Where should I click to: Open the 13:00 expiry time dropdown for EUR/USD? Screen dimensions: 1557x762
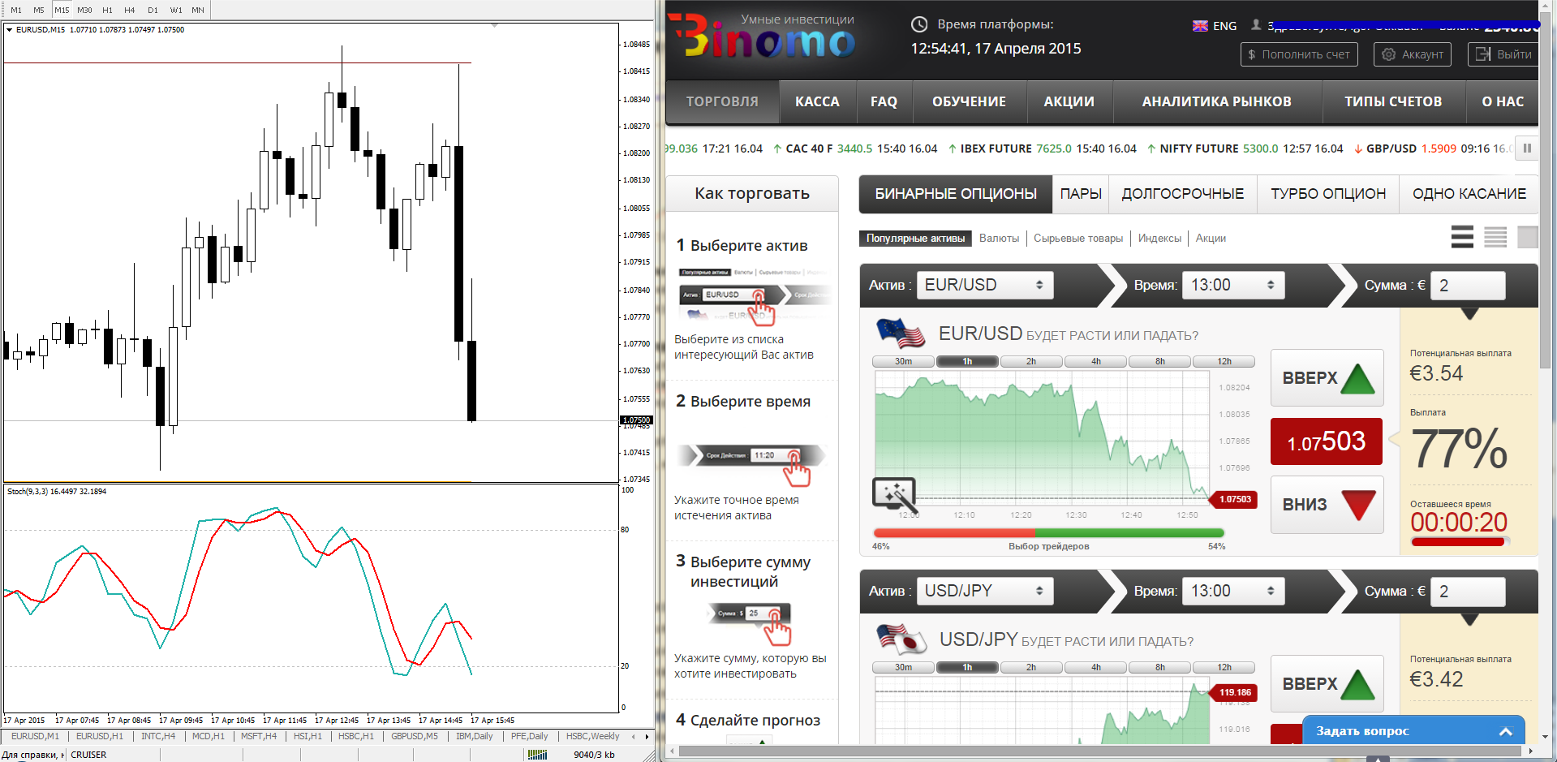(1232, 285)
